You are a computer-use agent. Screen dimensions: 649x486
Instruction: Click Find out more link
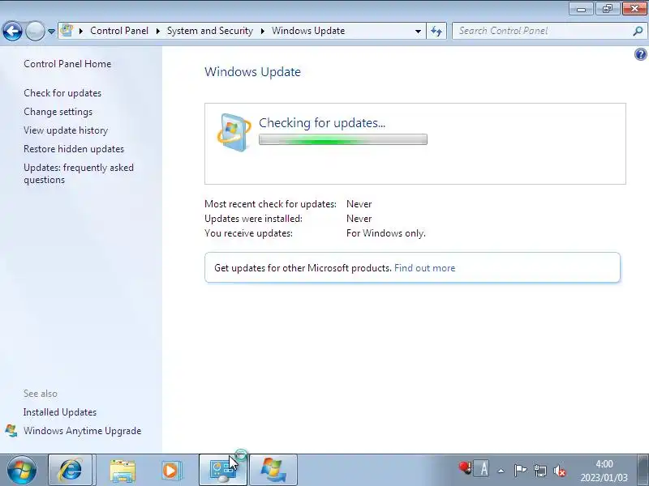tap(424, 268)
